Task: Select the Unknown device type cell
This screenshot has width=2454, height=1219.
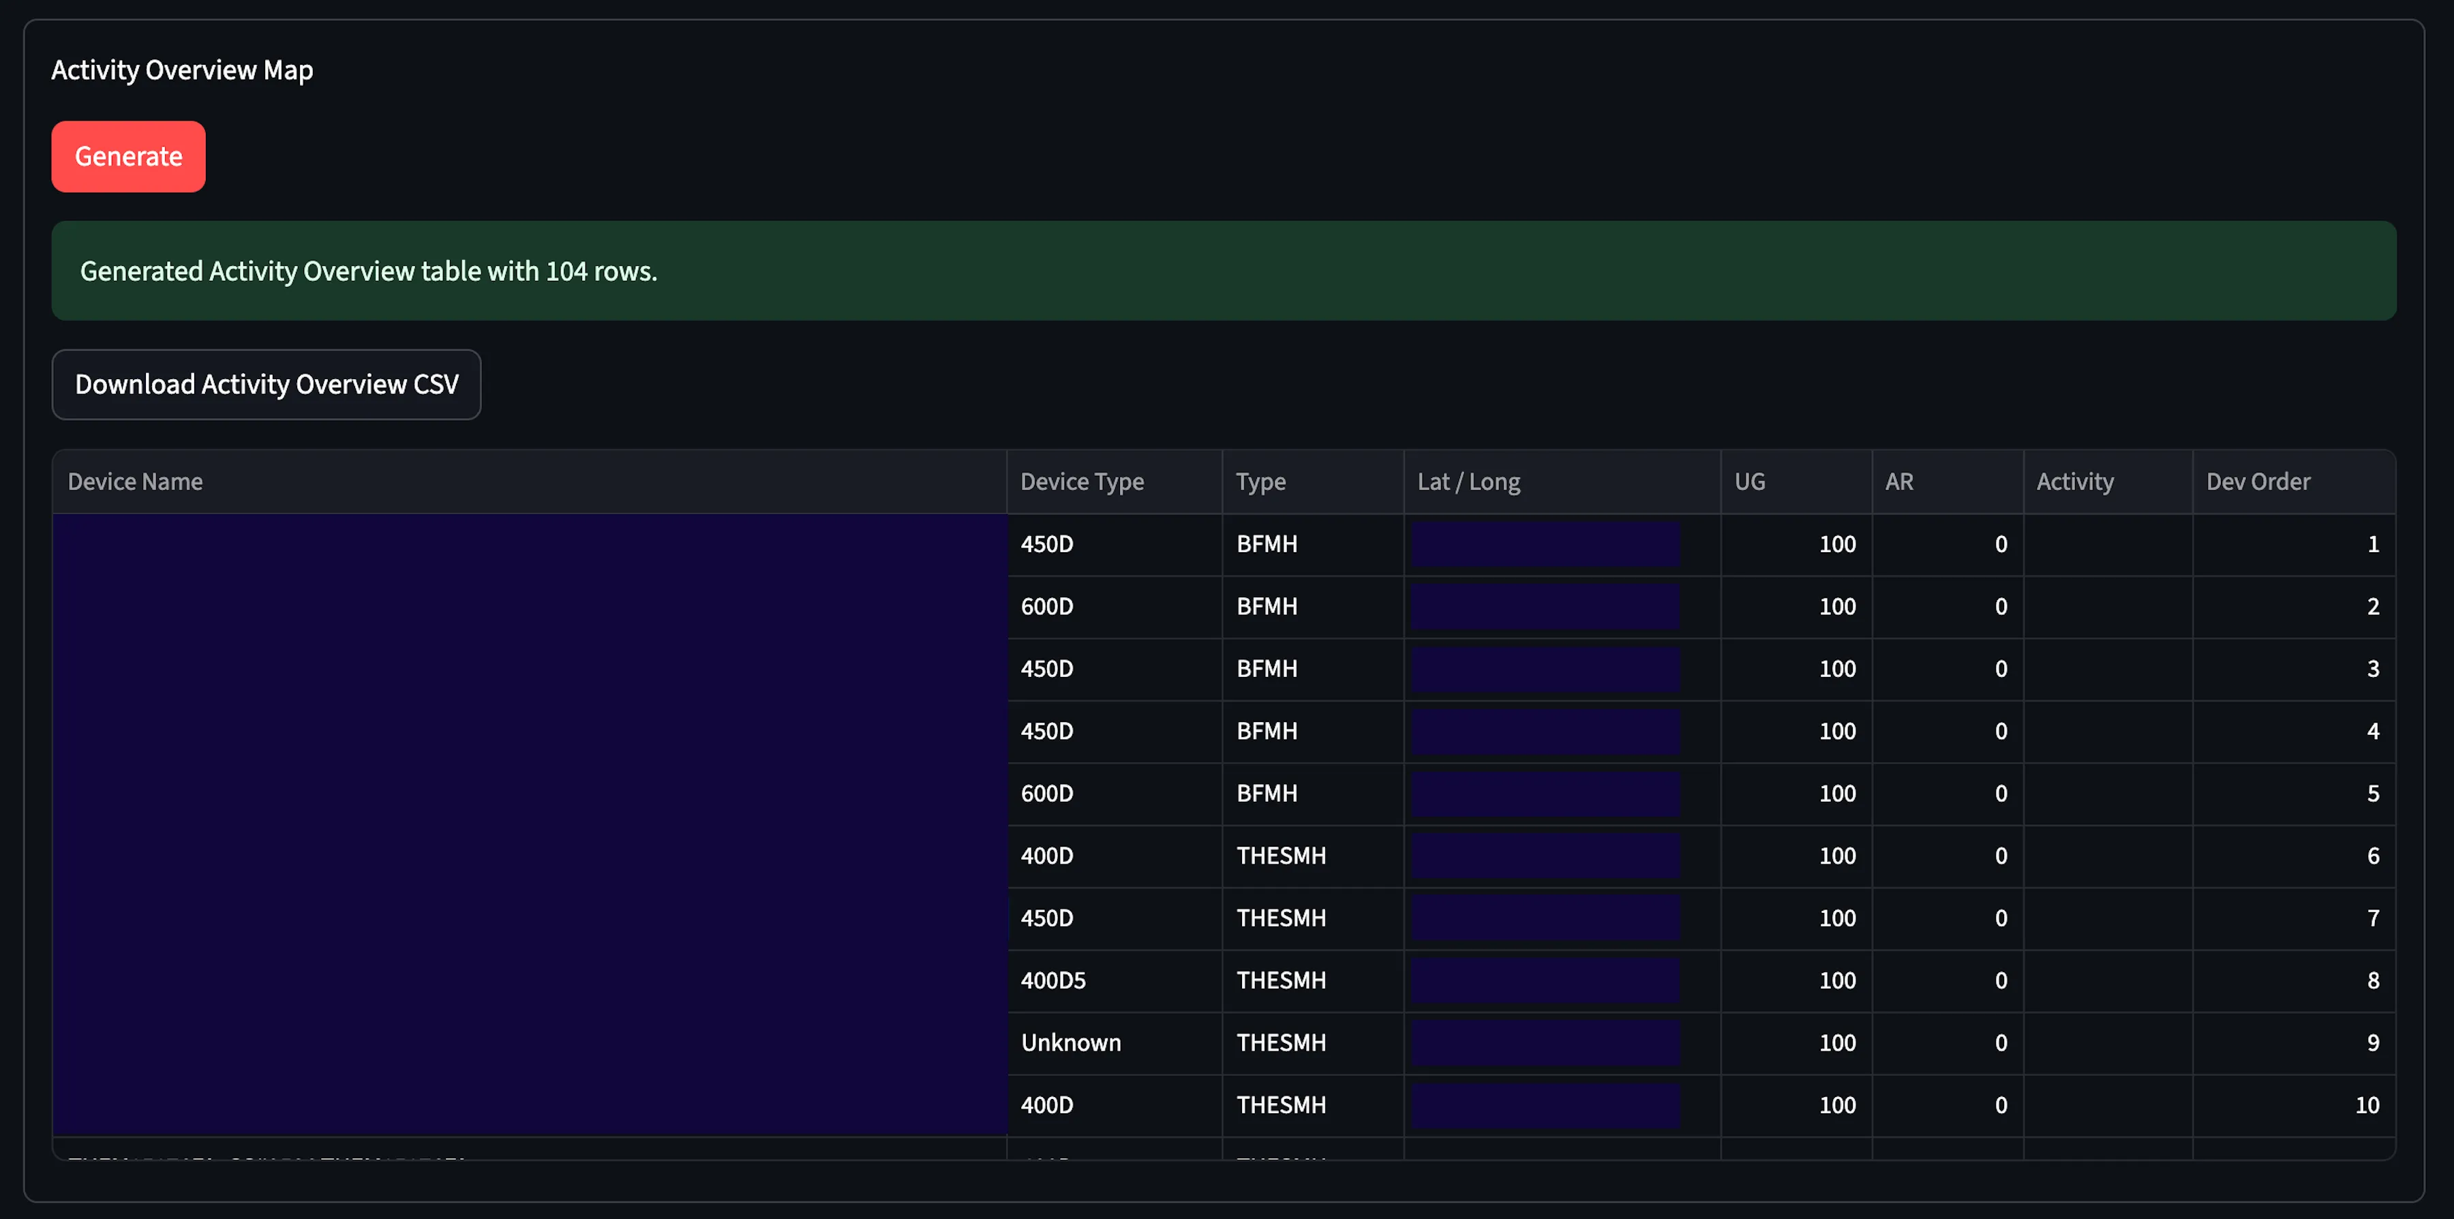Action: (1071, 1042)
